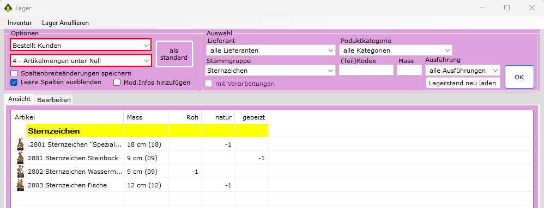Enable Mod.Infos hinzufügen checkbox
This screenshot has width=544, height=208.
click(x=117, y=82)
